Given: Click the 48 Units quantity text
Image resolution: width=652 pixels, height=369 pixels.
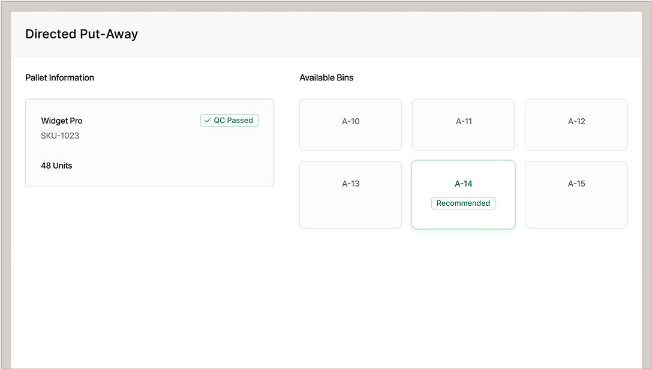Looking at the screenshot, I should [x=56, y=166].
